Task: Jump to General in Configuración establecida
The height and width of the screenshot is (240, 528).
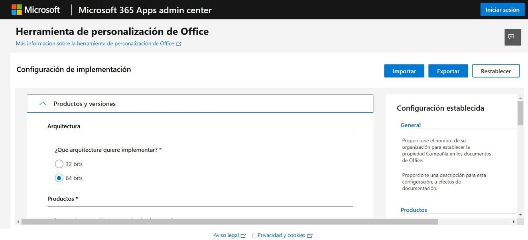Action: click(410, 125)
